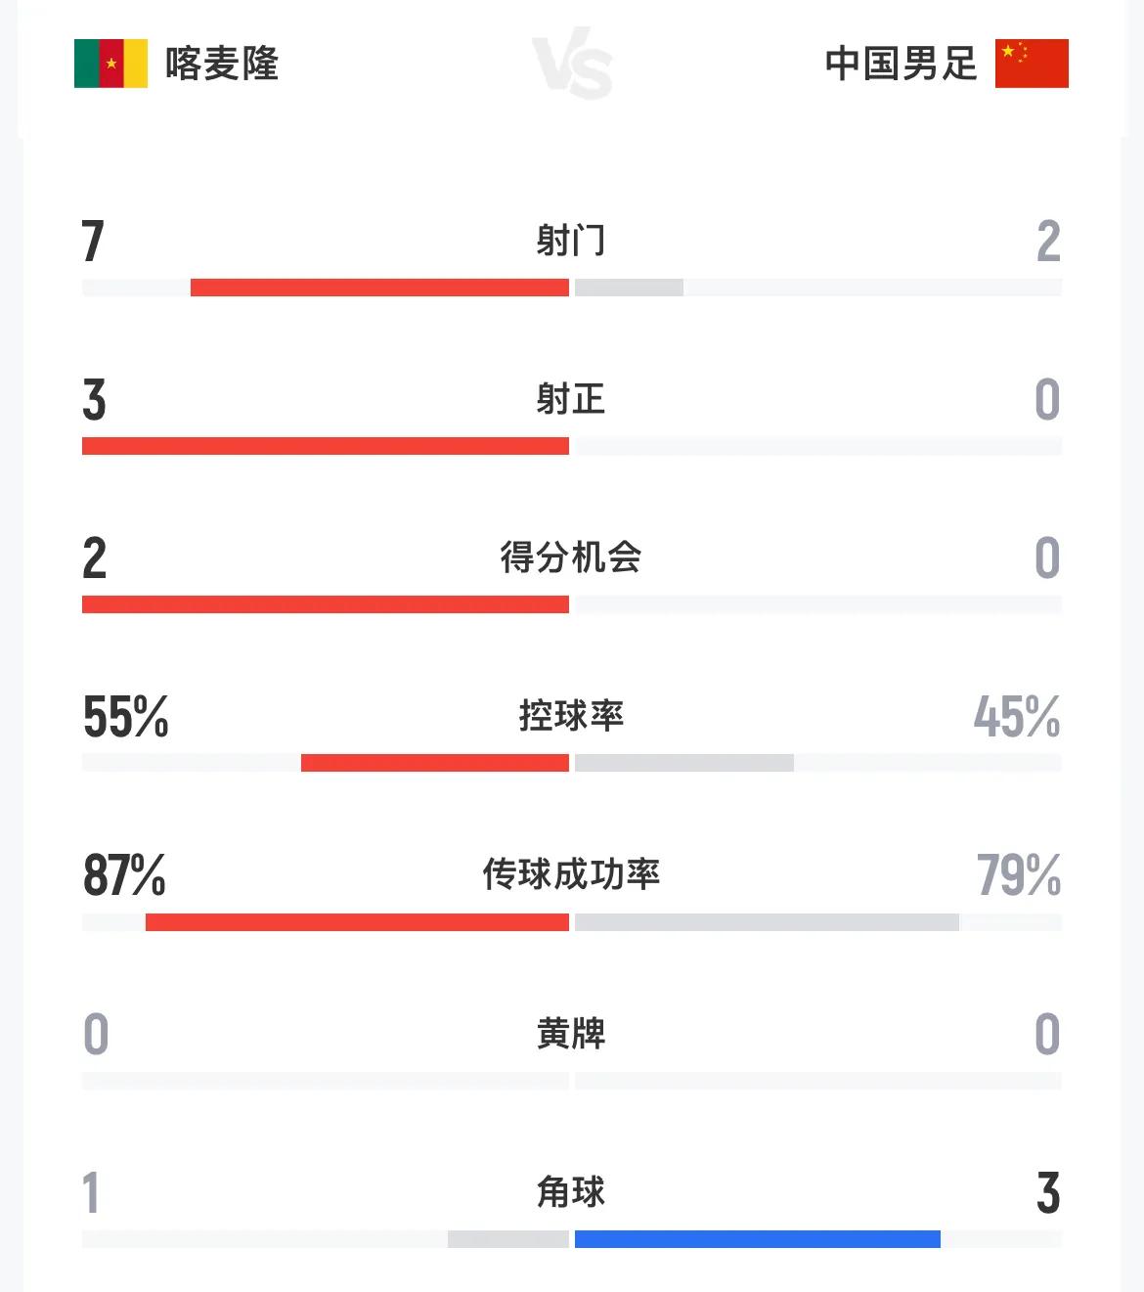Viewport: 1144px width, 1292px height.
Task: Open the 中国男足 team name
Action: coord(901,64)
